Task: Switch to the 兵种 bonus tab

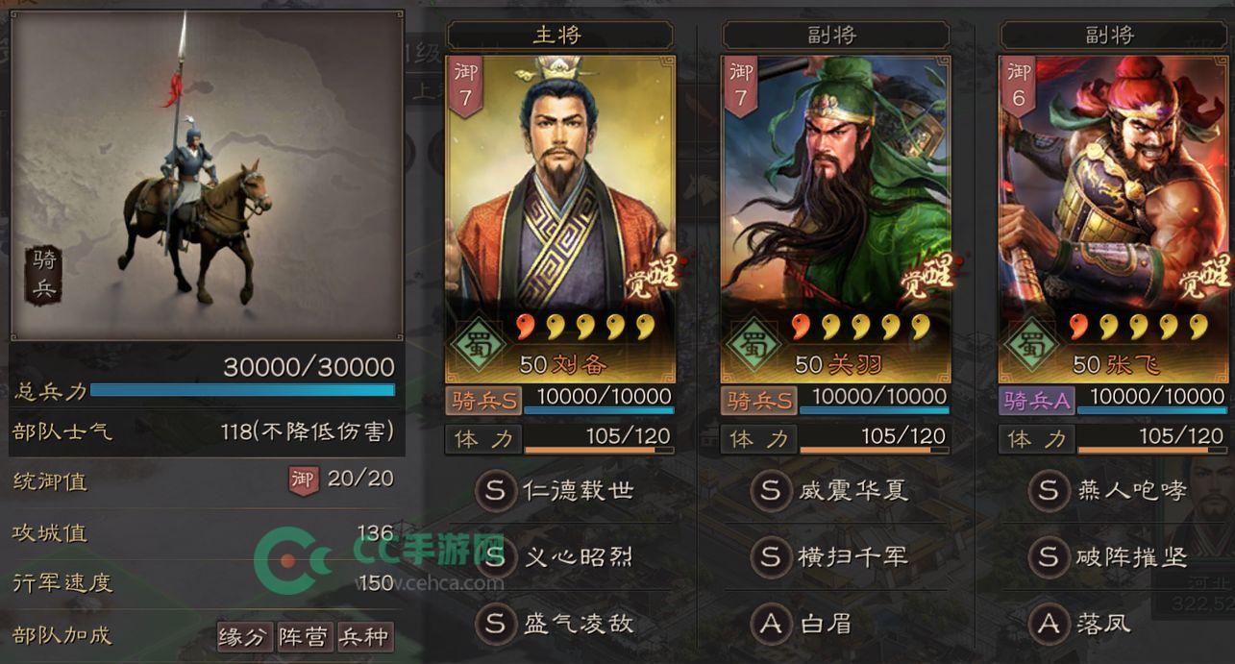Action: point(364,636)
